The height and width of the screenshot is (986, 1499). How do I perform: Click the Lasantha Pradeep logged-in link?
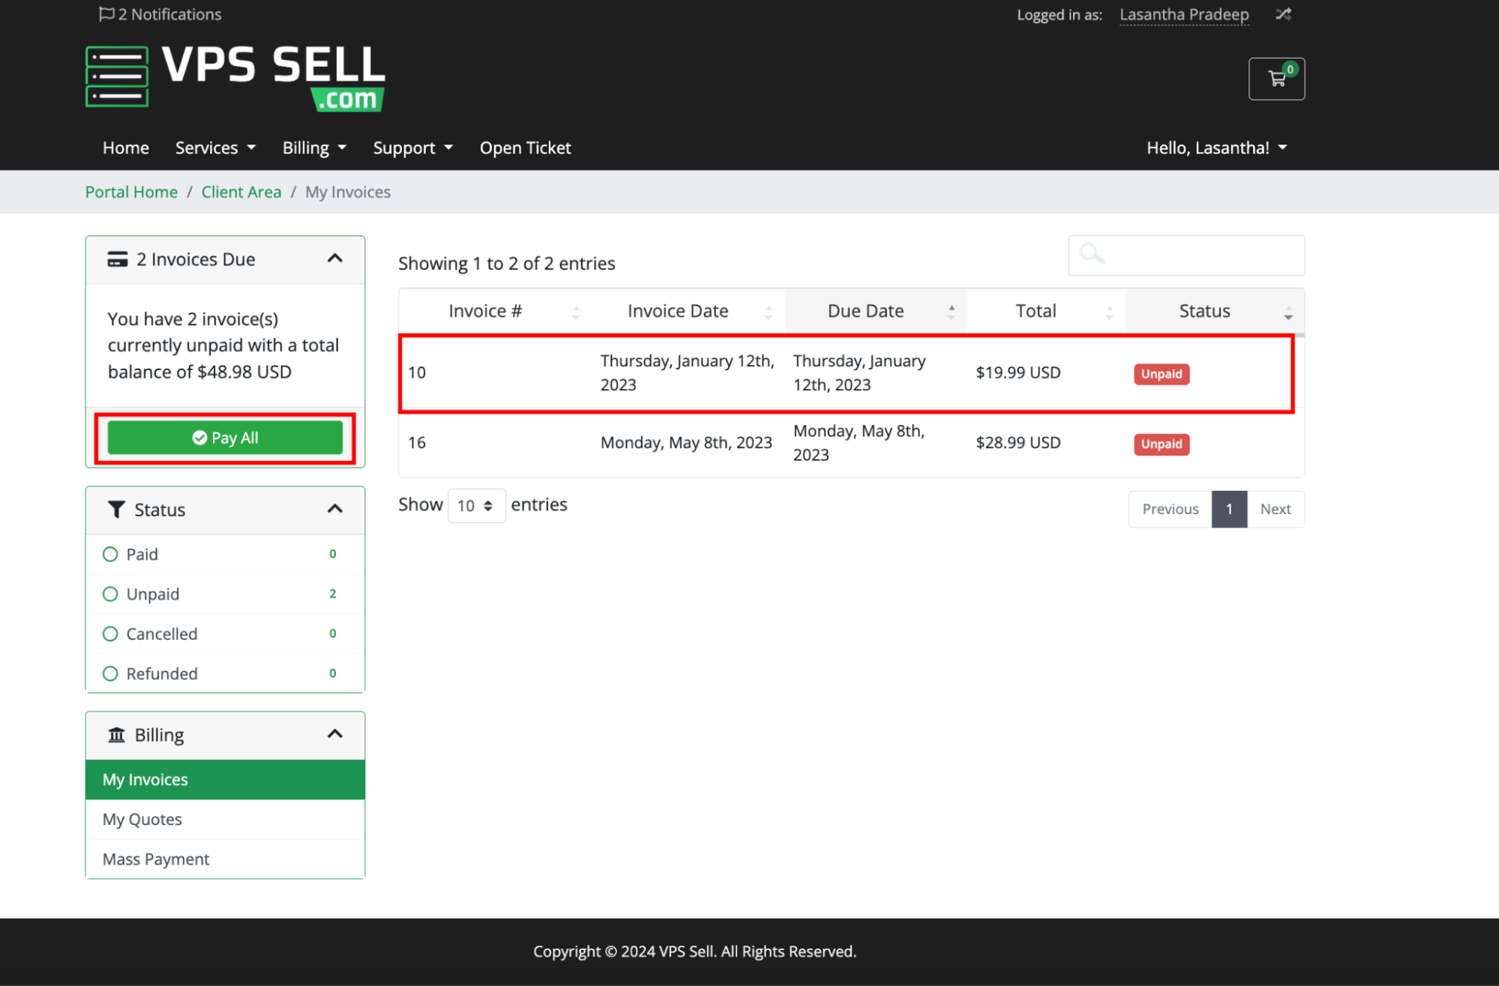(1184, 14)
